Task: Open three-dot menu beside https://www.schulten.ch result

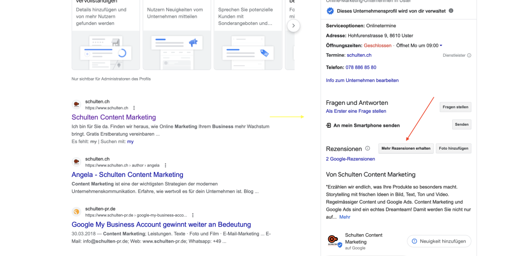Action: point(133,108)
